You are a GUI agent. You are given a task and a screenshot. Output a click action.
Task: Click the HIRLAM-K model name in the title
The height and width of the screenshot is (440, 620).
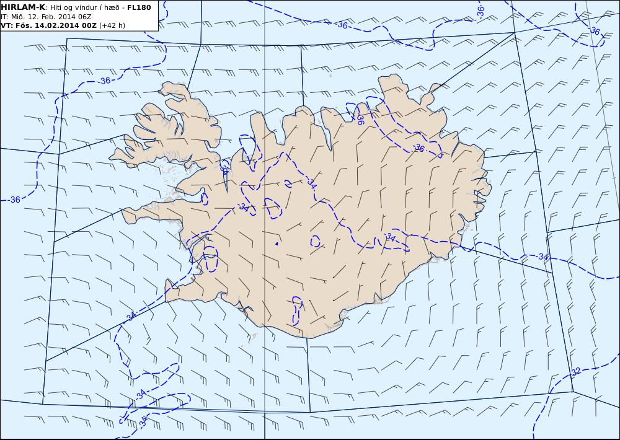click(x=23, y=7)
